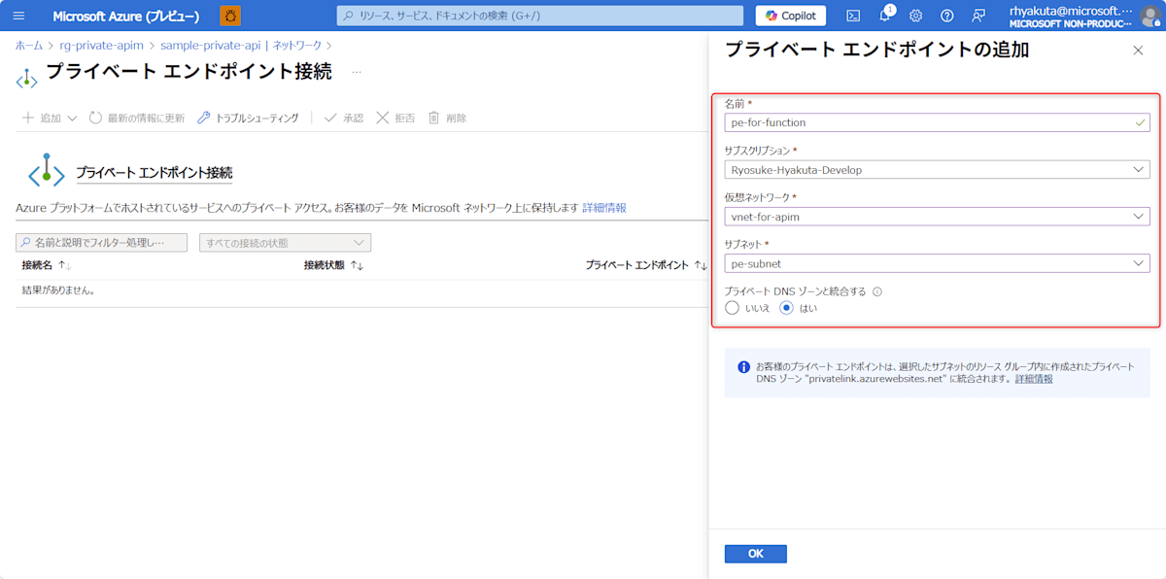
Task: Open sample-private-api | ネットワーク breadcrumb
Action: click(x=241, y=46)
